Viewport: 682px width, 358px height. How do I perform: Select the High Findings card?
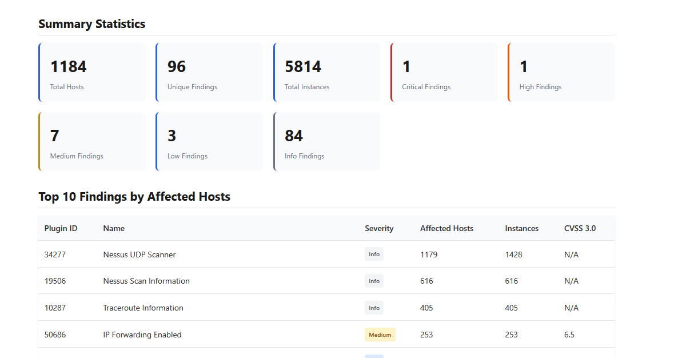click(561, 73)
